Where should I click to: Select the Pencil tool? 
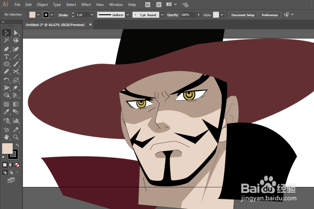(x=6, y=71)
